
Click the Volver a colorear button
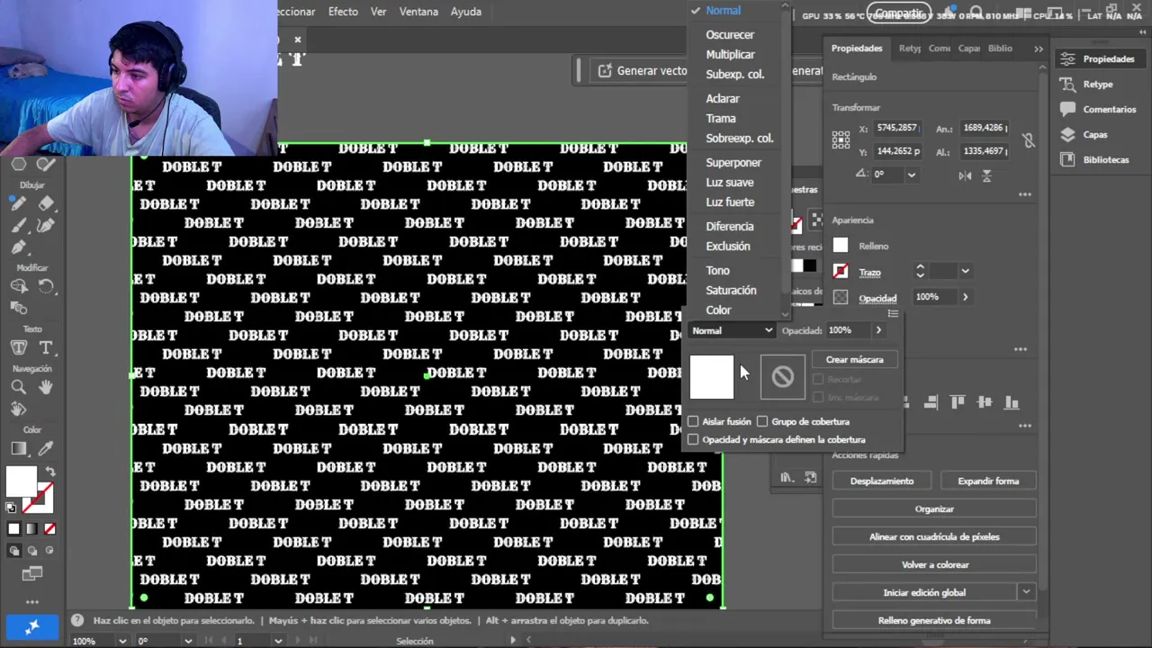[x=934, y=565]
